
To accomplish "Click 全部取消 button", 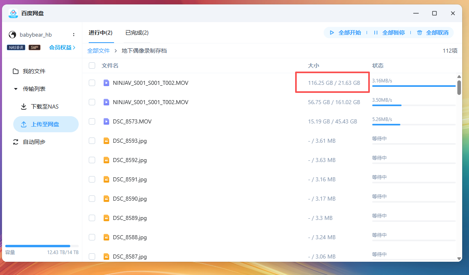I will pos(433,33).
